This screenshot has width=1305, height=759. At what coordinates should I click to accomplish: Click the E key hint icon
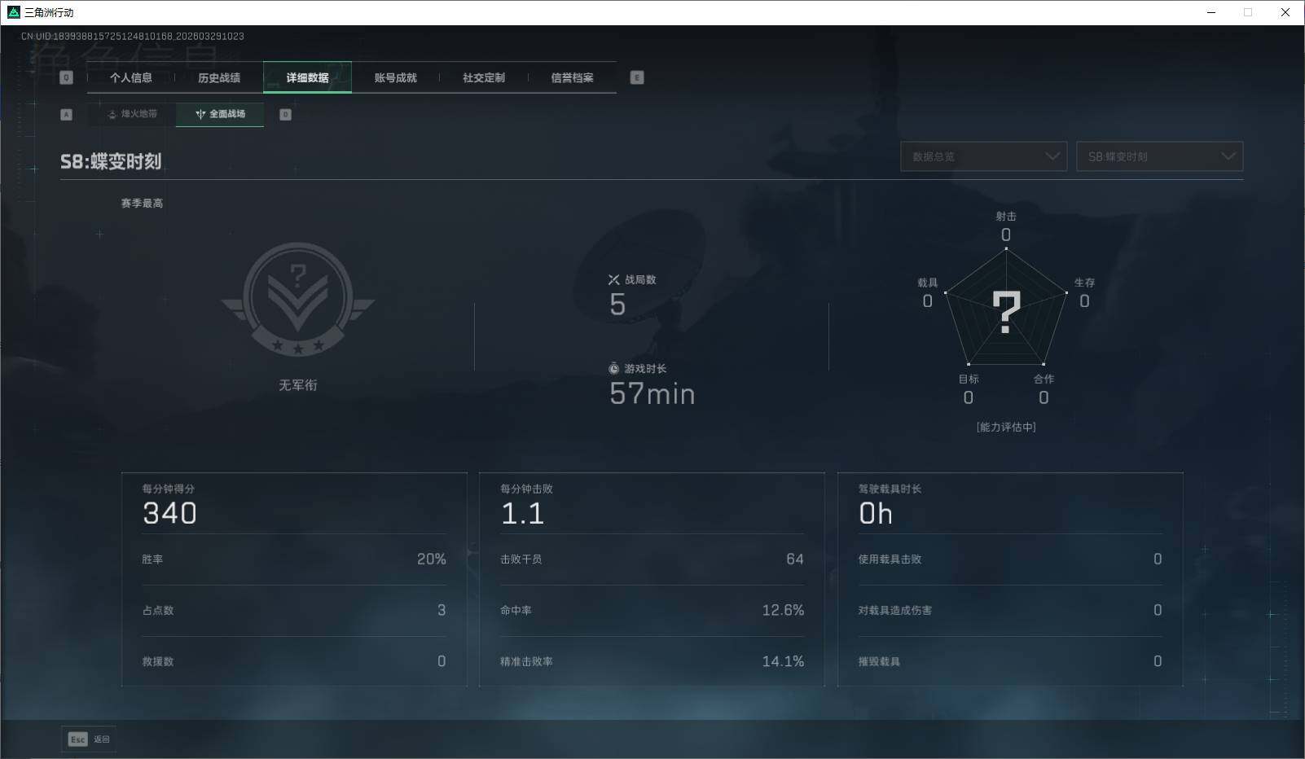pyautogui.click(x=637, y=77)
